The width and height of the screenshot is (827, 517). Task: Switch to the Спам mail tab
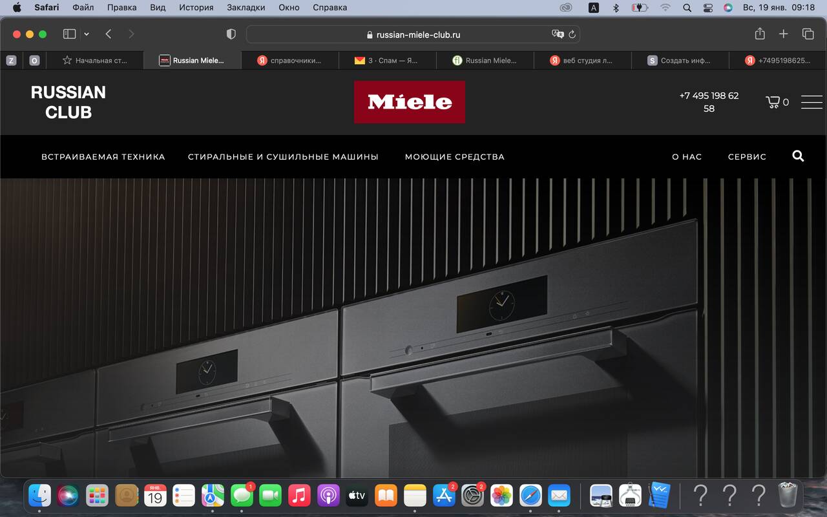click(388, 60)
